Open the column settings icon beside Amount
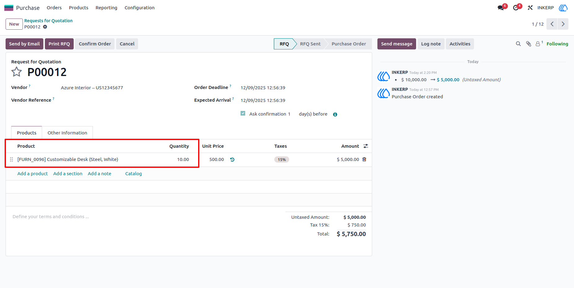Viewport: 574px width, 288px height. [366, 146]
